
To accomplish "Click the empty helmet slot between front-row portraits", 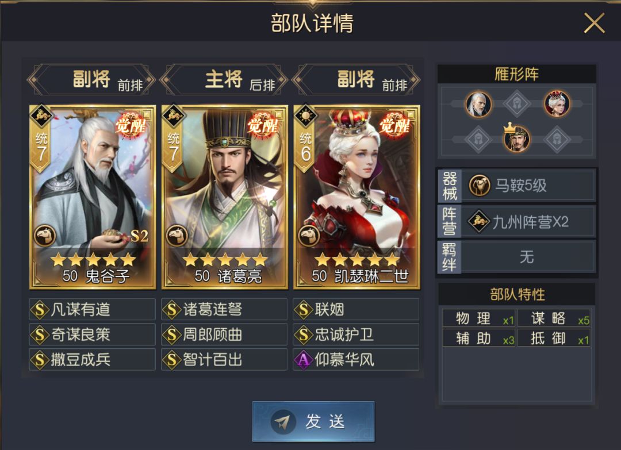I will pyautogui.click(x=517, y=103).
